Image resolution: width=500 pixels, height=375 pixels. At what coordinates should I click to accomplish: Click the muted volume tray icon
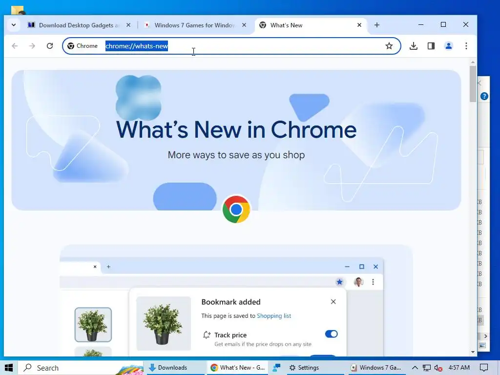point(438,368)
